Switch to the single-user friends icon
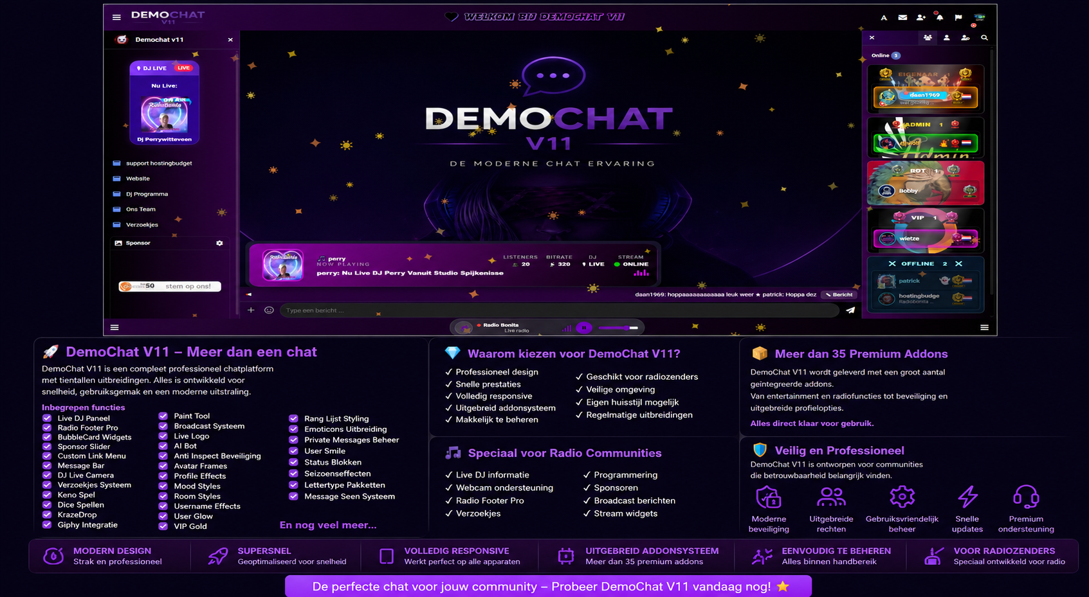The height and width of the screenshot is (597, 1089). 946,38
